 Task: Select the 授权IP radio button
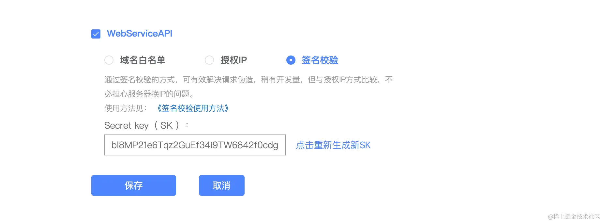(209, 60)
